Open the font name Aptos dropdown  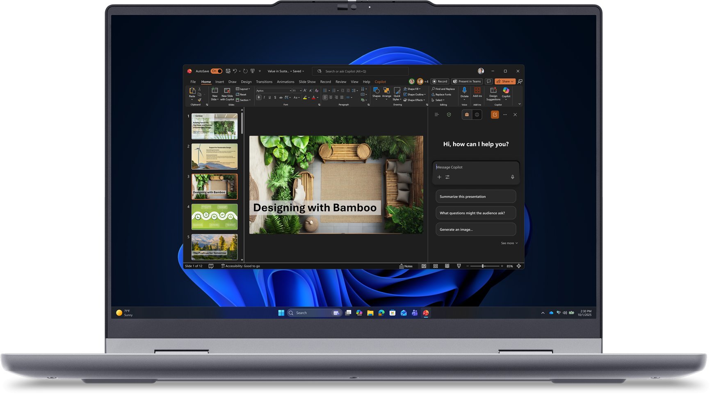[x=291, y=91]
